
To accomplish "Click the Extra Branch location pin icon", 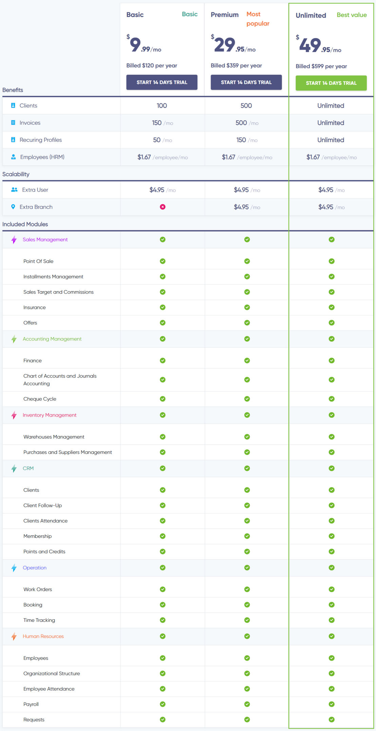I will pos(13,207).
